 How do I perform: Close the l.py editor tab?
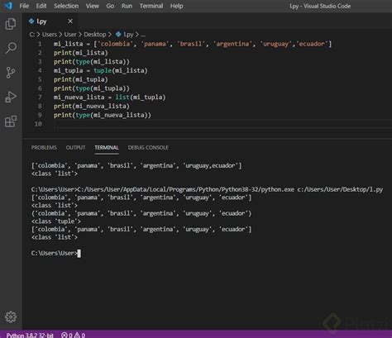pos(70,21)
